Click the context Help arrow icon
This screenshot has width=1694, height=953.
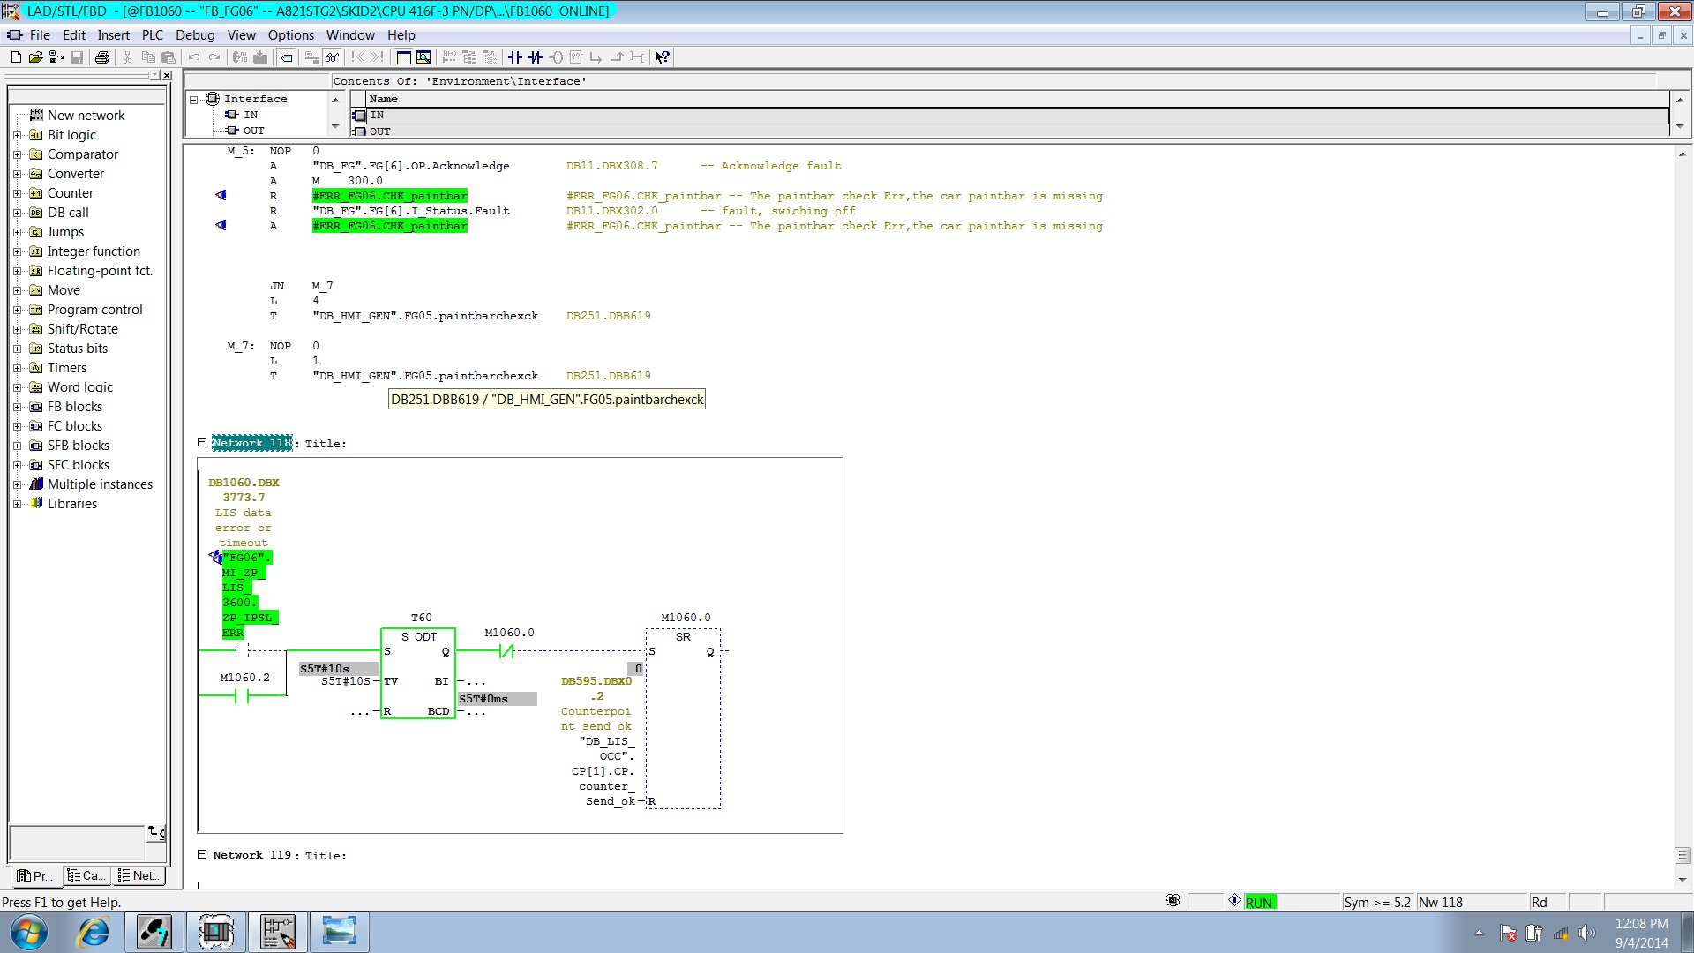(x=662, y=57)
